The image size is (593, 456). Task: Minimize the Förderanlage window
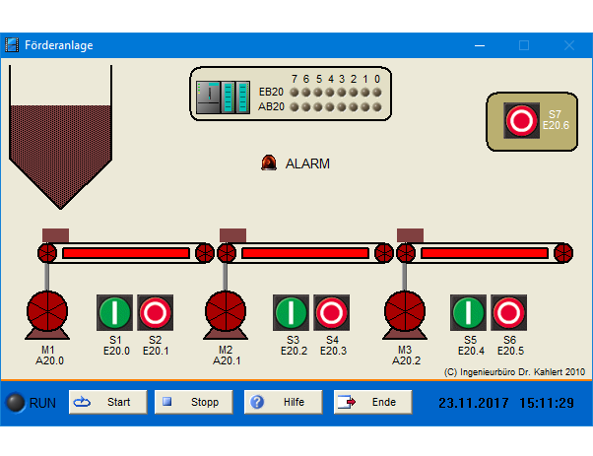pos(480,45)
